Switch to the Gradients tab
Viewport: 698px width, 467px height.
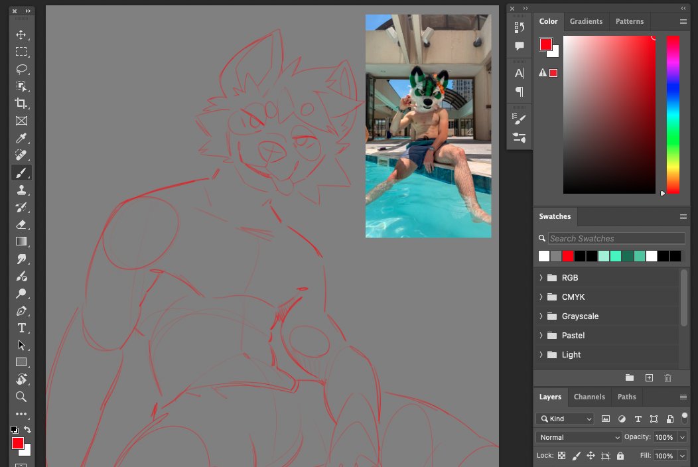click(x=586, y=21)
